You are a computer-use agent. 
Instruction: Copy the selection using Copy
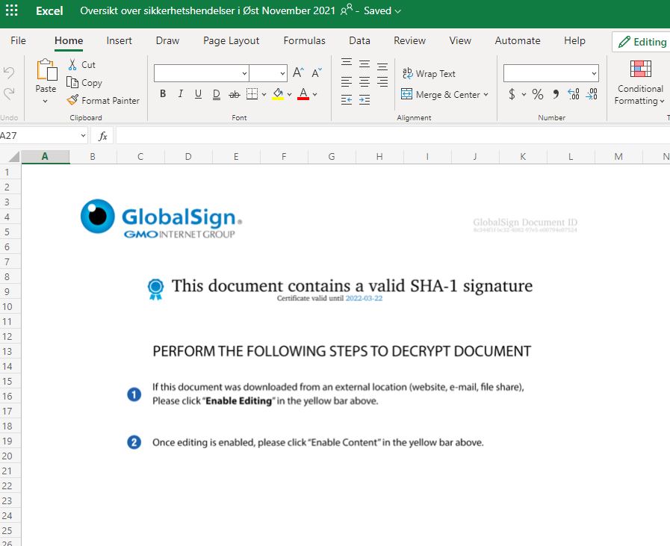coord(84,82)
